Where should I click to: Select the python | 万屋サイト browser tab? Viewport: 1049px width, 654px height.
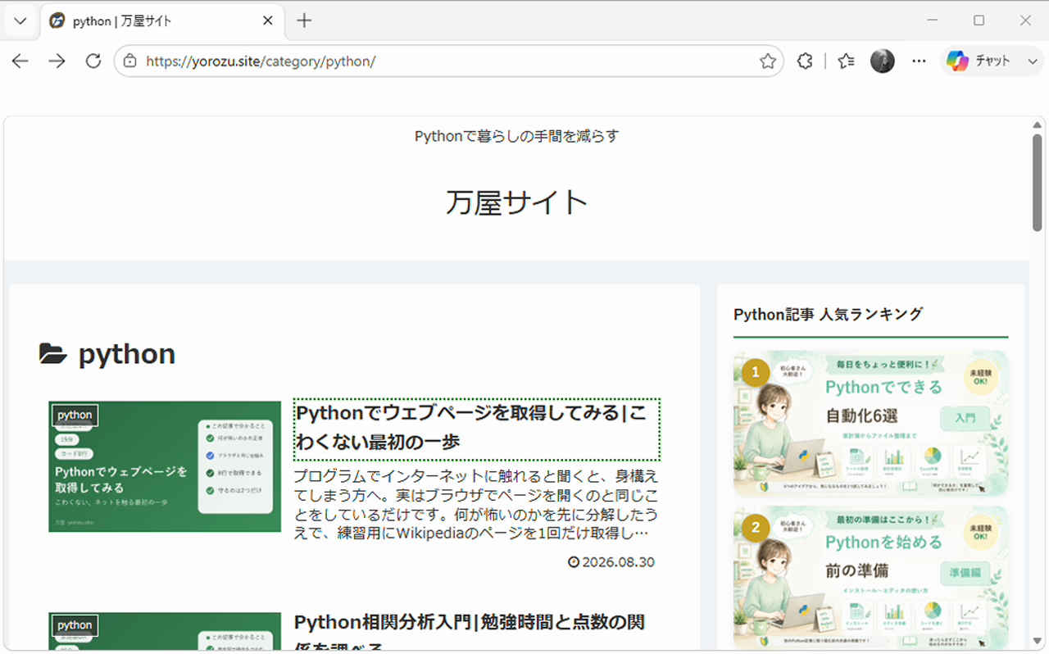(162, 21)
